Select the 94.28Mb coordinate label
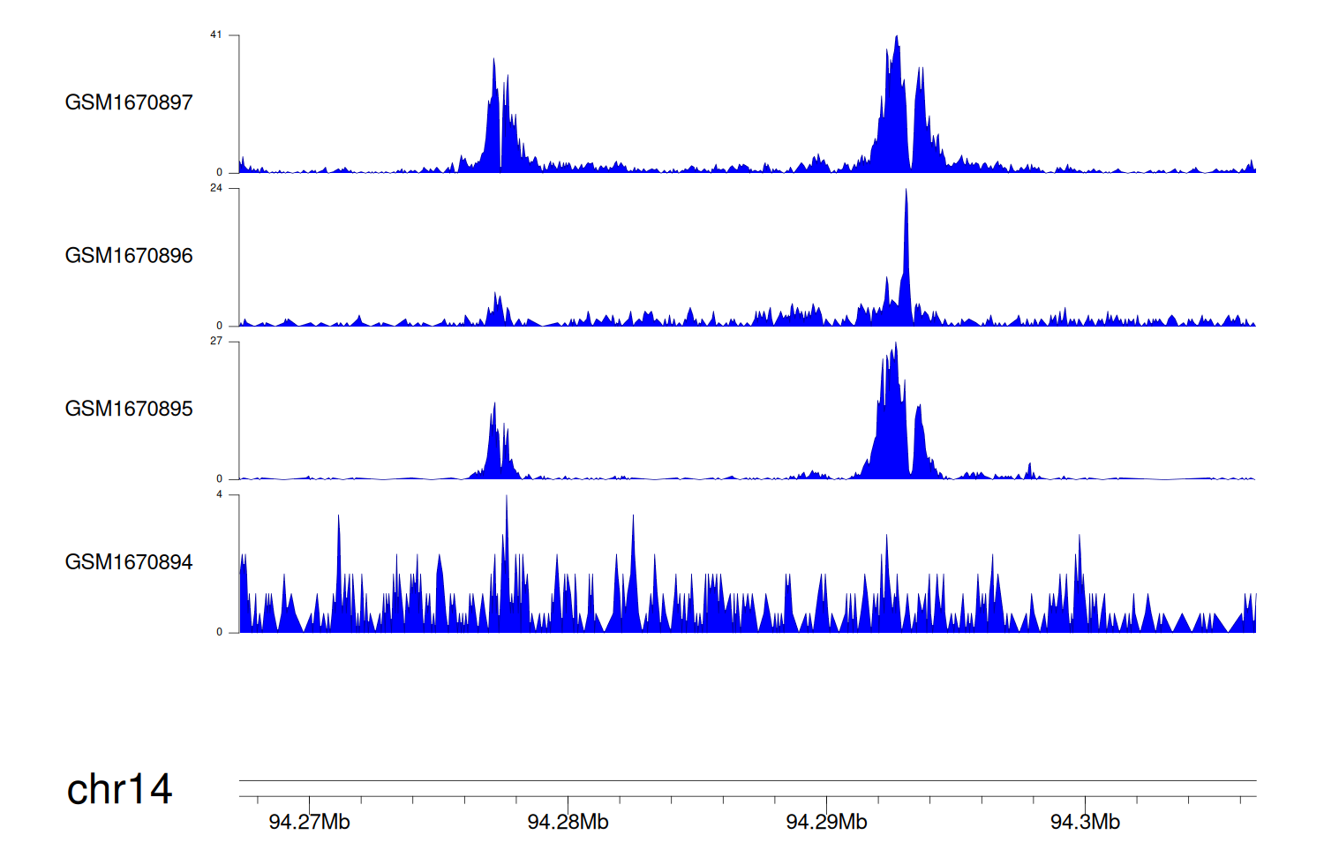 click(x=568, y=823)
